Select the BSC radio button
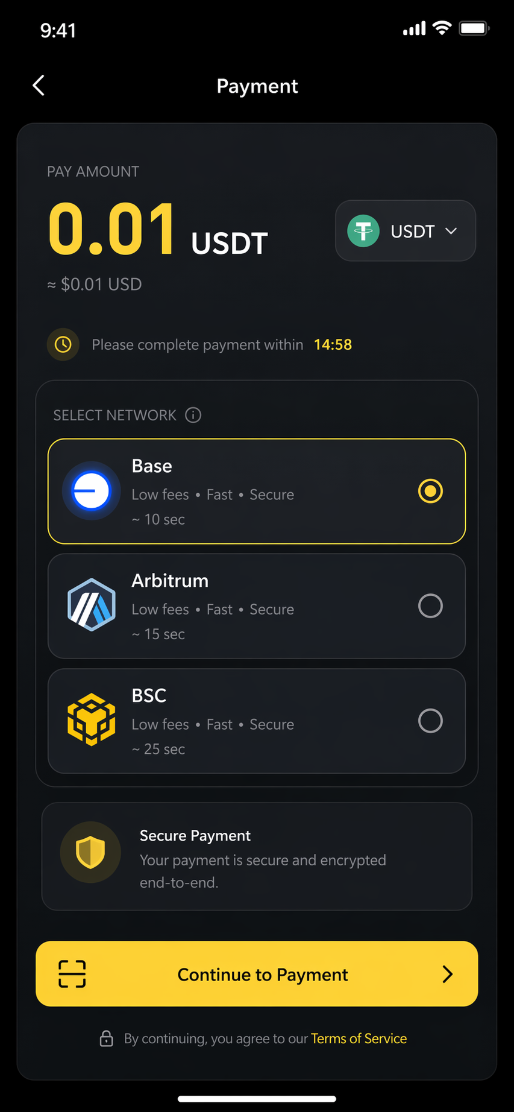 click(430, 721)
